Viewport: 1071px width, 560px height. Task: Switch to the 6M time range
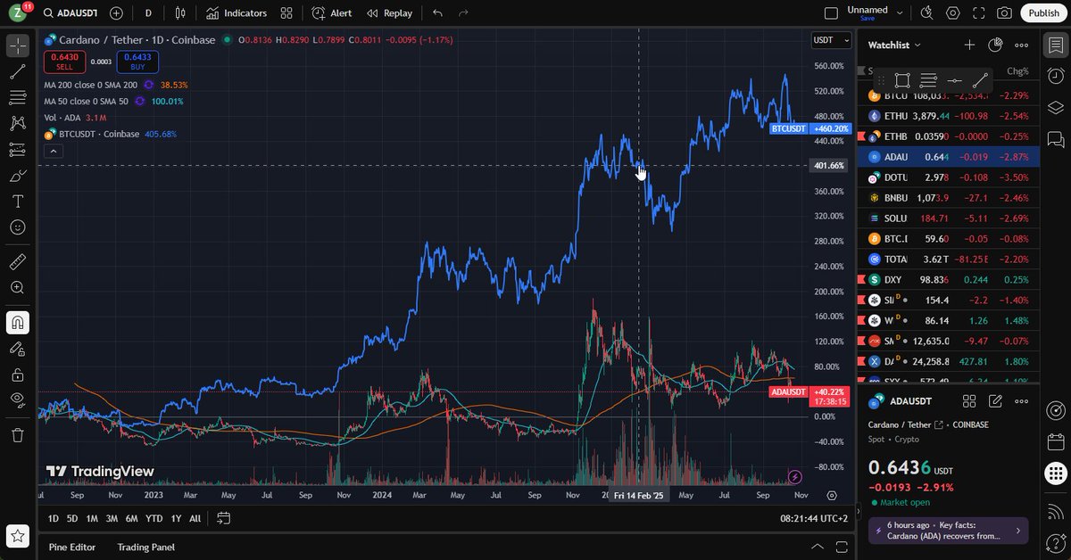pyautogui.click(x=131, y=518)
